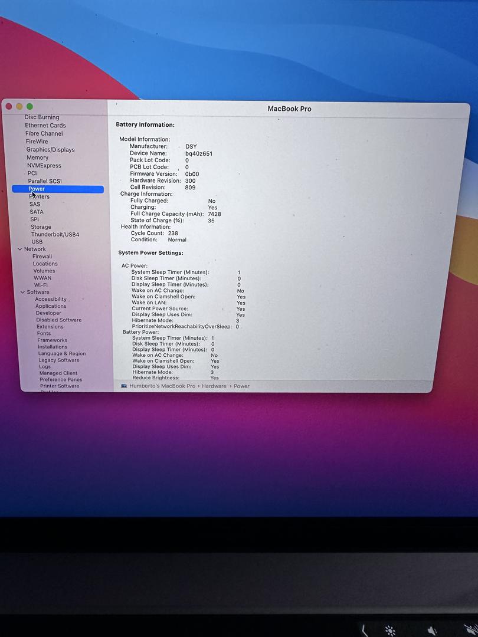478x637 pixels.
Task: Click Power at the end of path bar
Action: coord(241,386)
